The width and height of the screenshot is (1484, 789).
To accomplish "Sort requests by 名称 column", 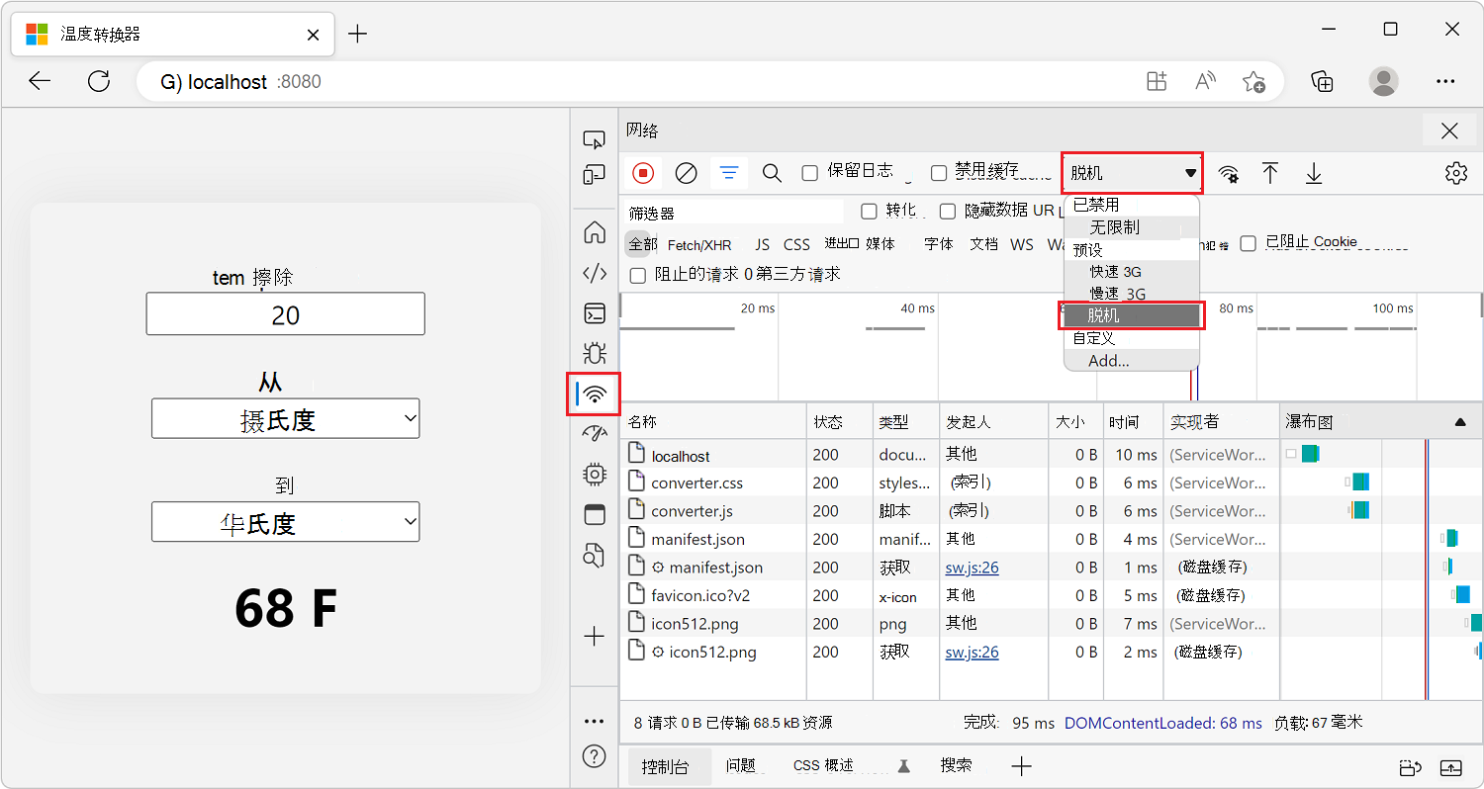I will click(713, 422).
